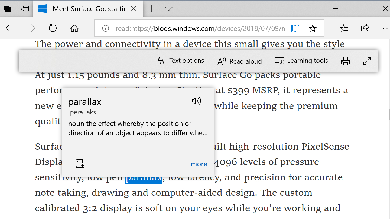
Task: Open Learning tools
Action: pos(301,61)
